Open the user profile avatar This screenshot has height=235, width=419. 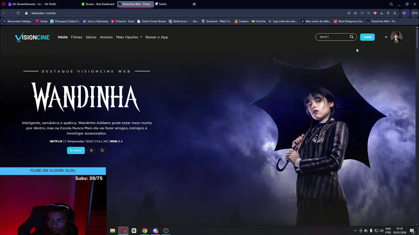(x=396, y=37)
